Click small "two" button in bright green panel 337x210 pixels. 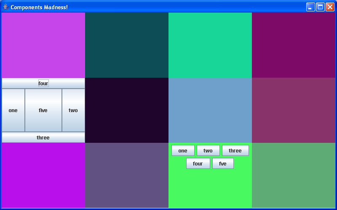pyautogui.click(x=208, y=150)
